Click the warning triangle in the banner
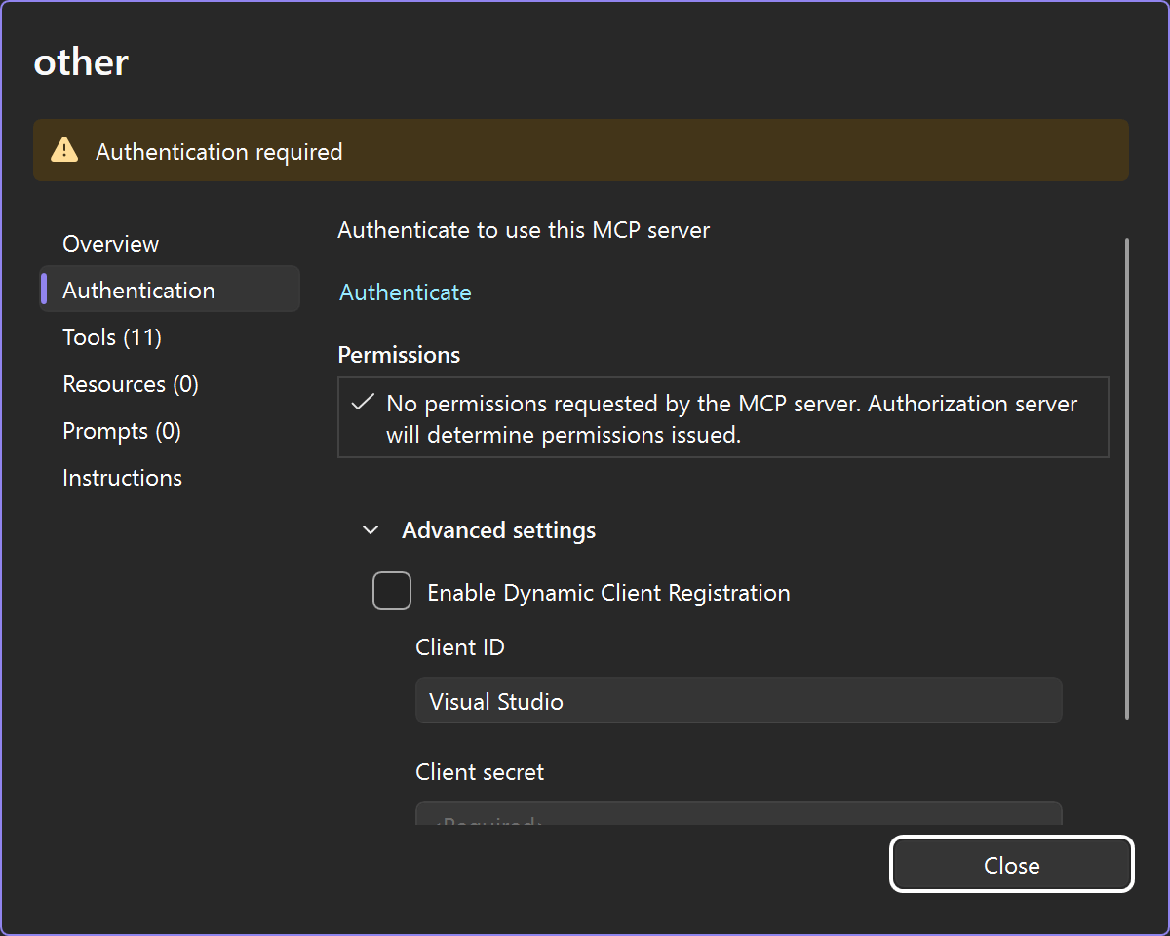The width and height of the screenshot is (1170, 936). point(65,150)
